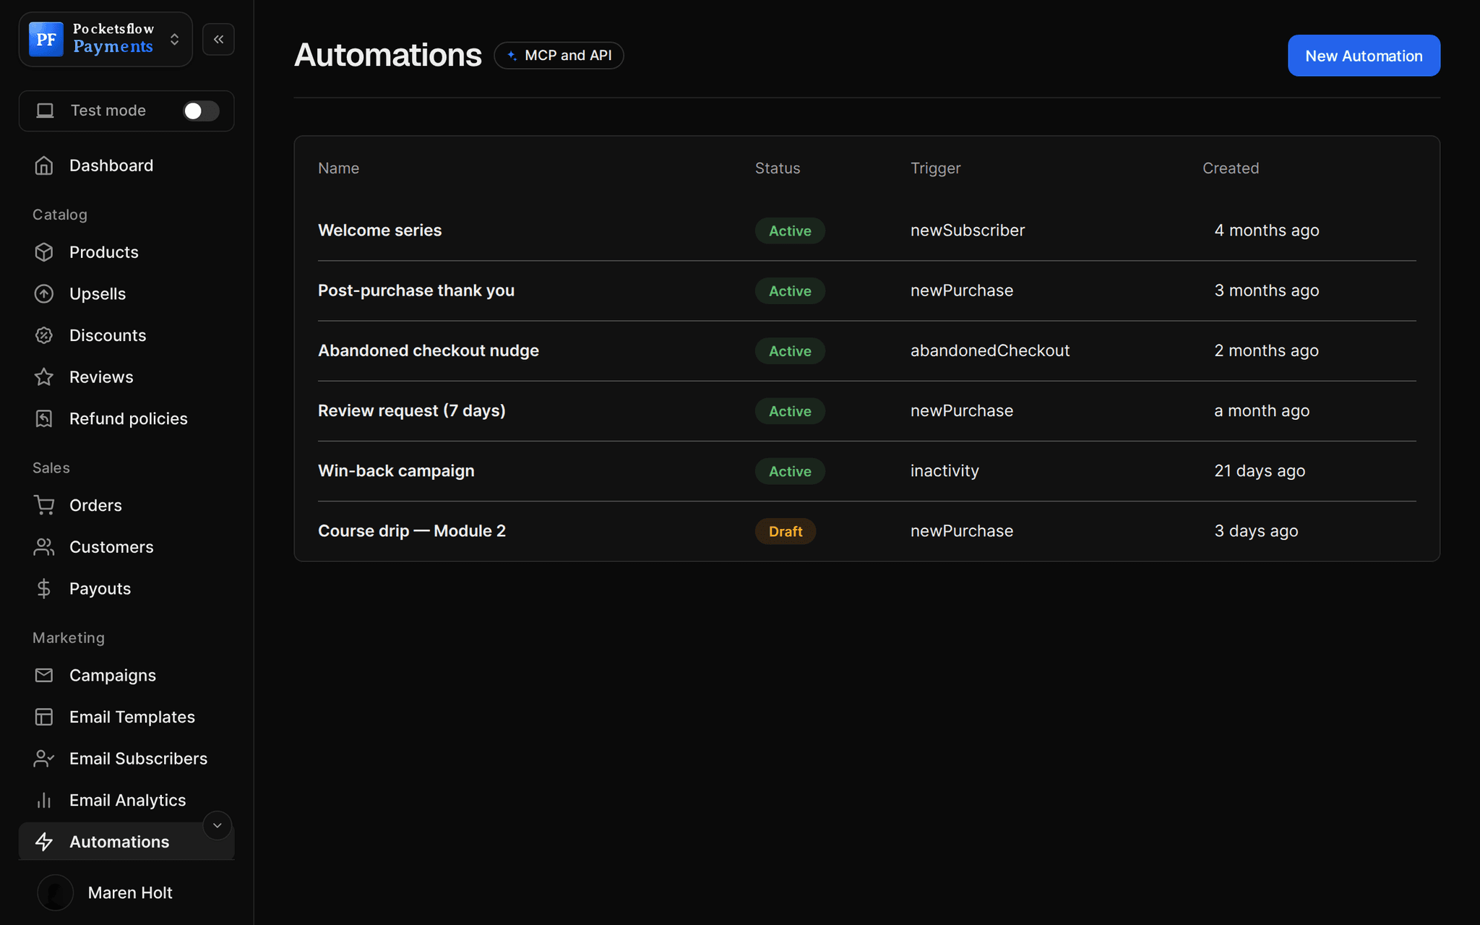Click the inactivity trigger cell
This screenshot has width=1480, height=925.
(945, 470)
